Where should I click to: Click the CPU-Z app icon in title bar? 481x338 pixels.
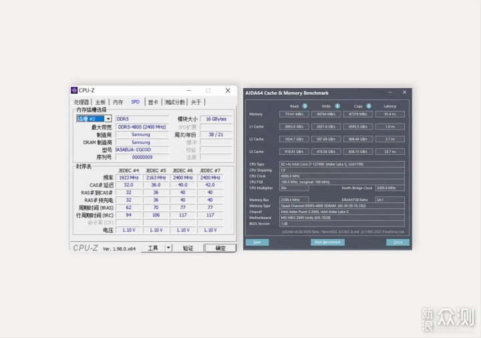[x=74, y=90]
